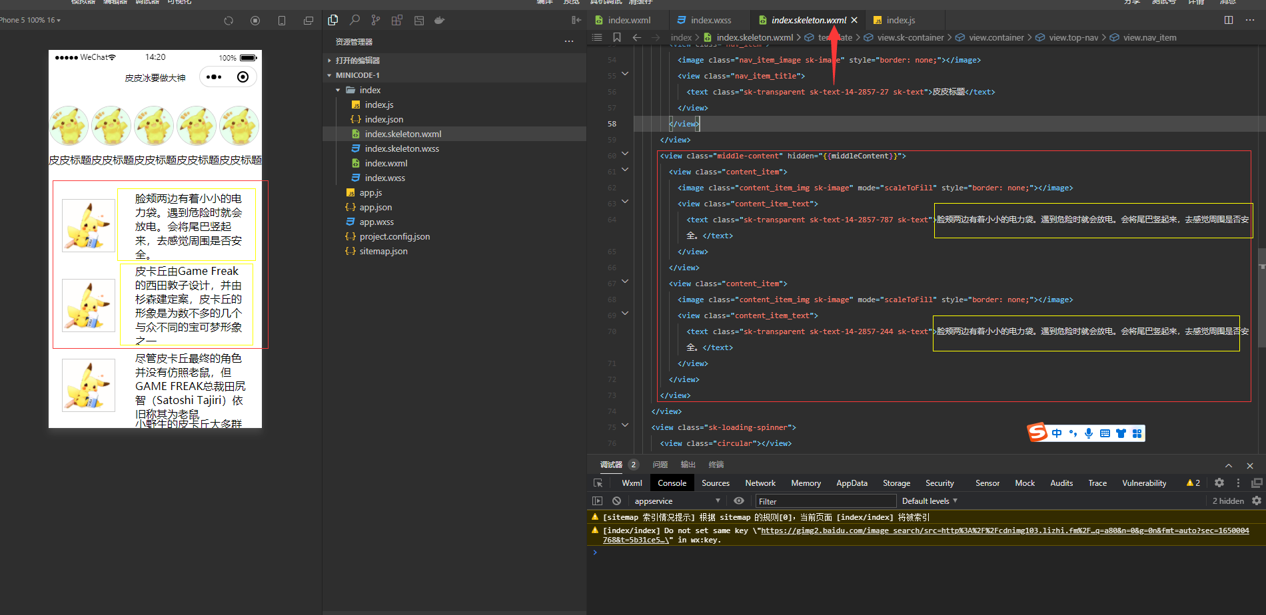
Task: Open the resource manager ellipsis menu
Action: click(569, 41)
